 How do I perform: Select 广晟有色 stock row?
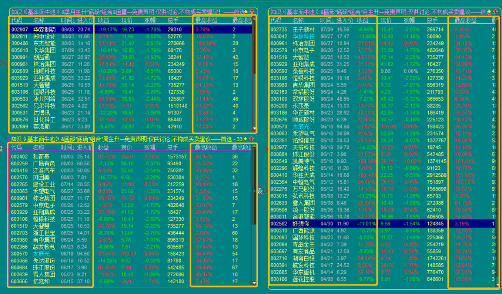[x=131, y=163]
